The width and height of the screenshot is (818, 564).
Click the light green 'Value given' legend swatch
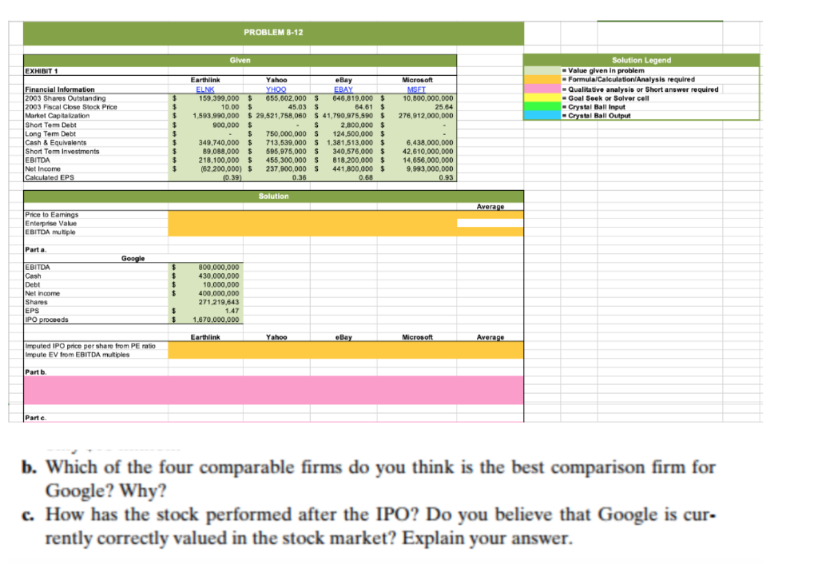coord(542,70)
